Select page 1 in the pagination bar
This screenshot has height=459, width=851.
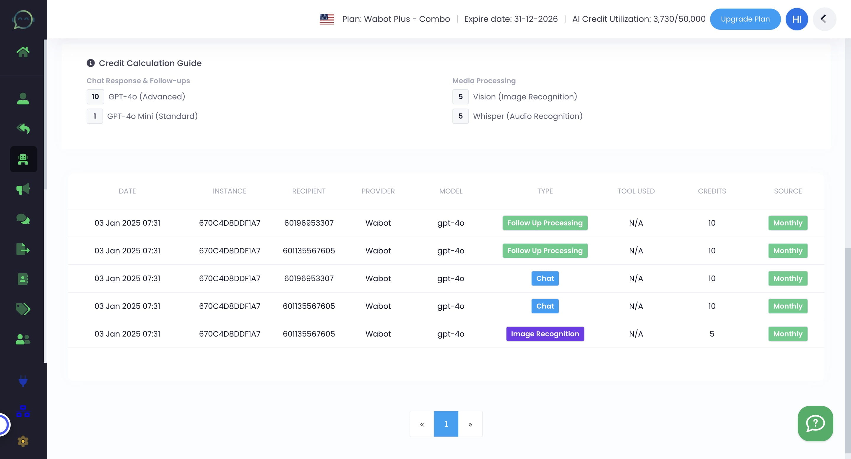coord(446,424)
